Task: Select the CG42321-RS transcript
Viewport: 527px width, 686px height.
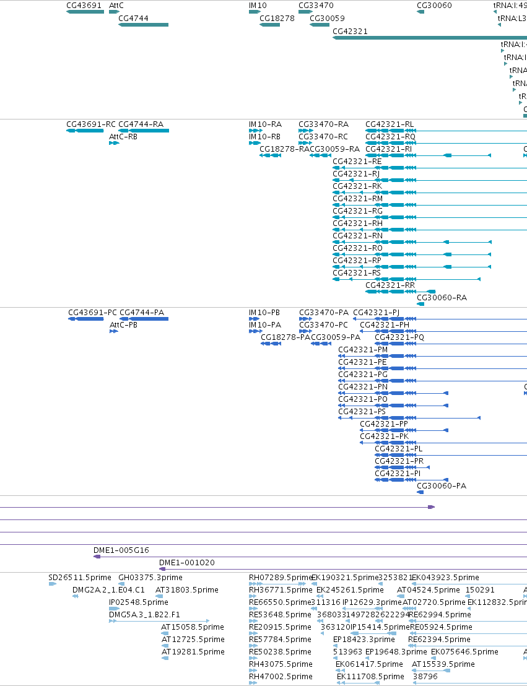Action: [357, 273]
